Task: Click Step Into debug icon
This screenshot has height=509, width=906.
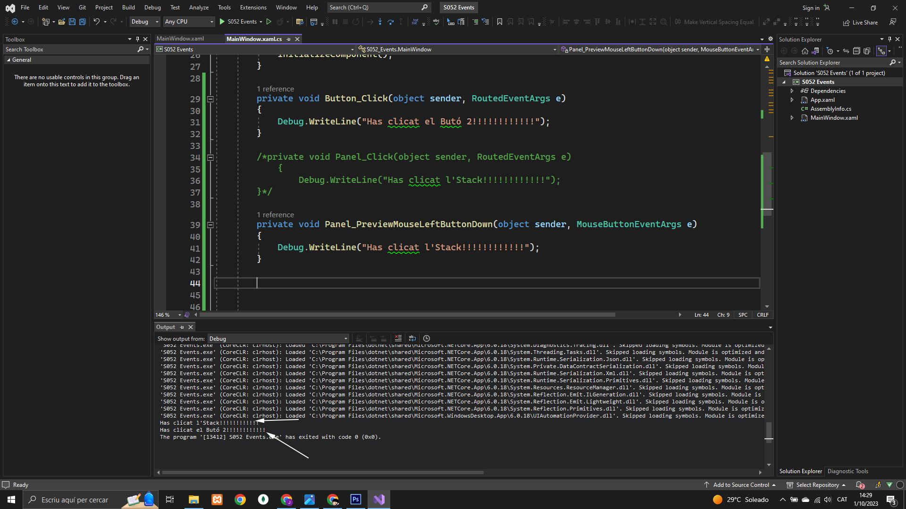Action: (x=380, y=22)
